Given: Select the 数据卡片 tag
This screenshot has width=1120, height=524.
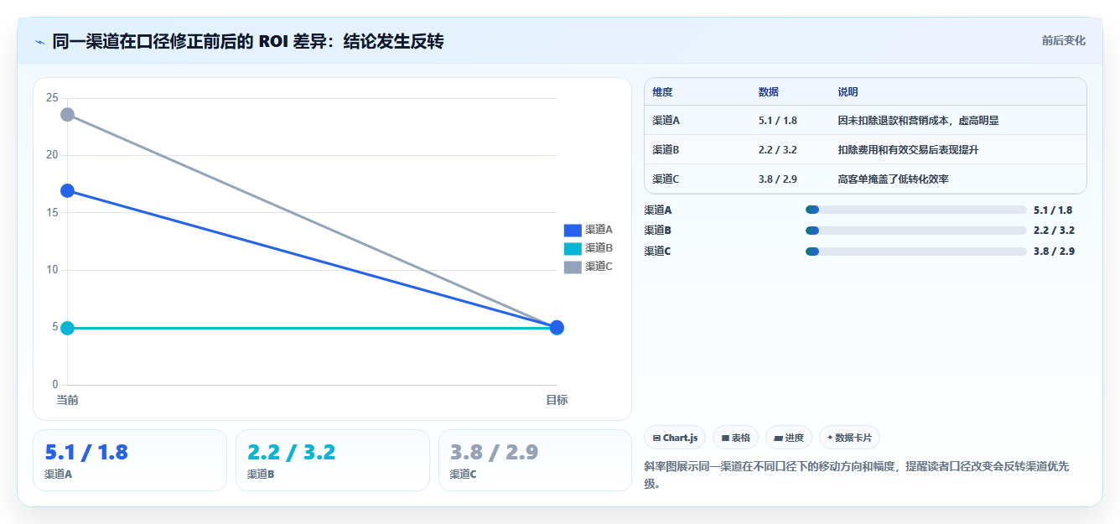Looking at the screenshot, I should (849, 438).
